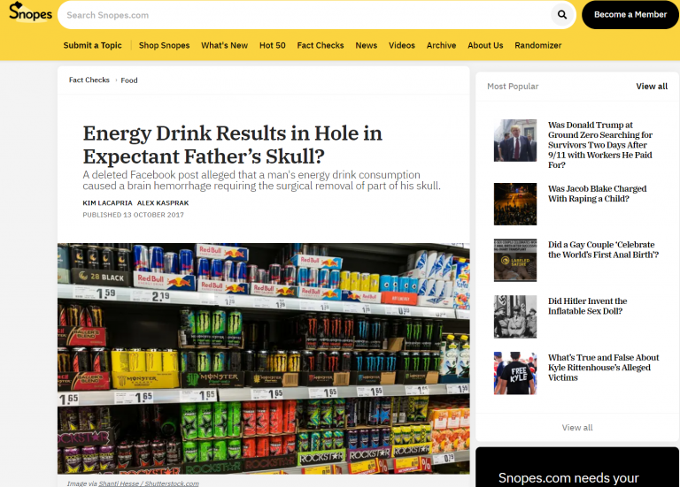The width and height of the screenshot is (680, 487).
Task: Click the Energy Drink article headline
Action: click(233, 145)
